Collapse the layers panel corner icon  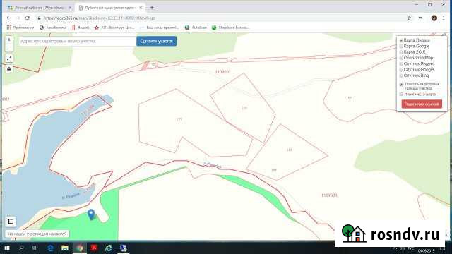click(444, 35)
